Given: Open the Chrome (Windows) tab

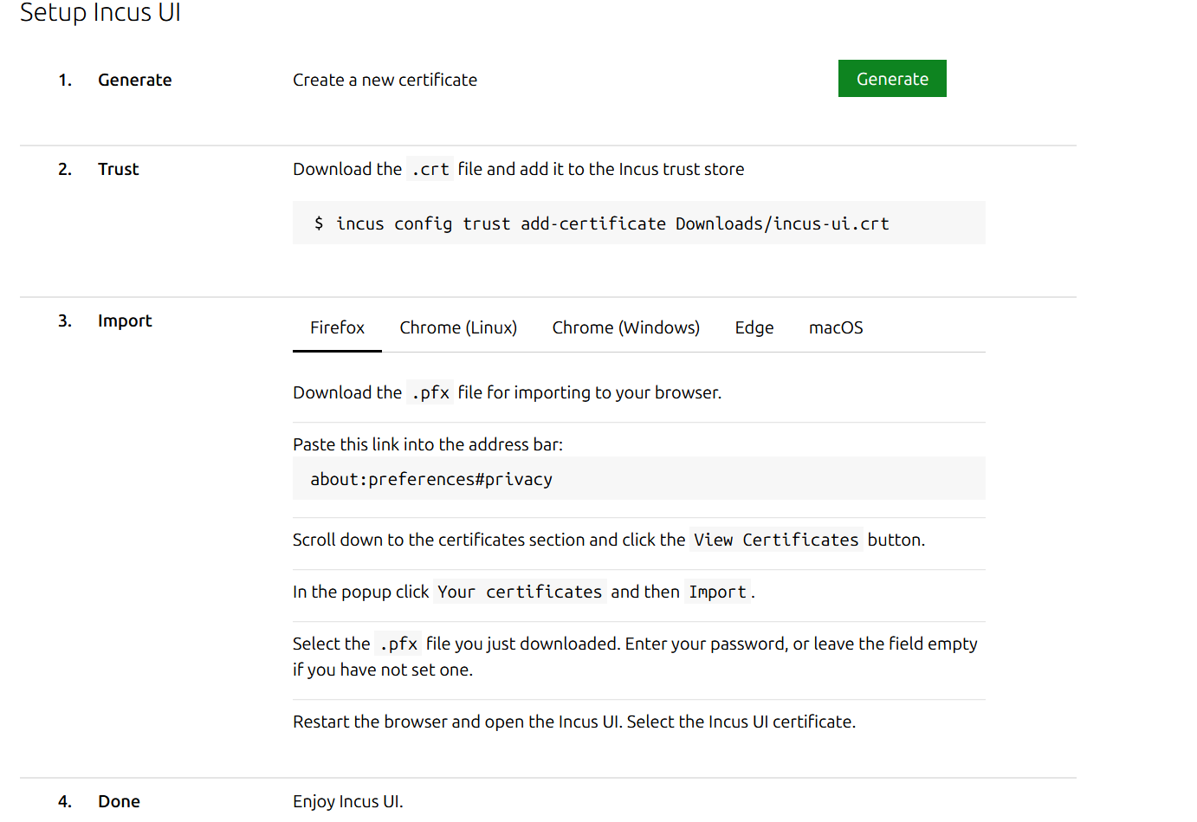Looking at the screenshot, I should 625,327.
